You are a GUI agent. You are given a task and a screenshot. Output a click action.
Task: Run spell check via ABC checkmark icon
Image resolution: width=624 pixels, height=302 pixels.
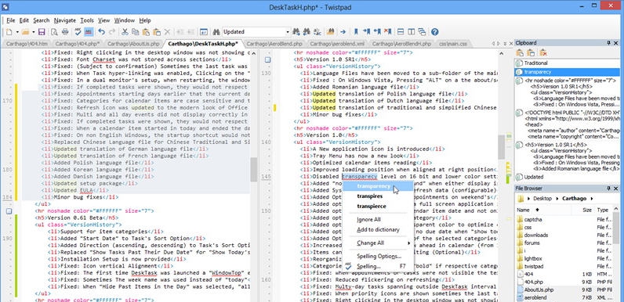coord(78,32)
